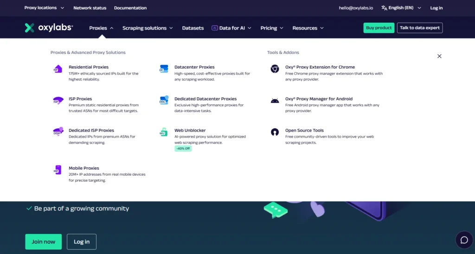
Task: Click the Open Source Tools GitHub icon
Action: [x=275, y=132]
